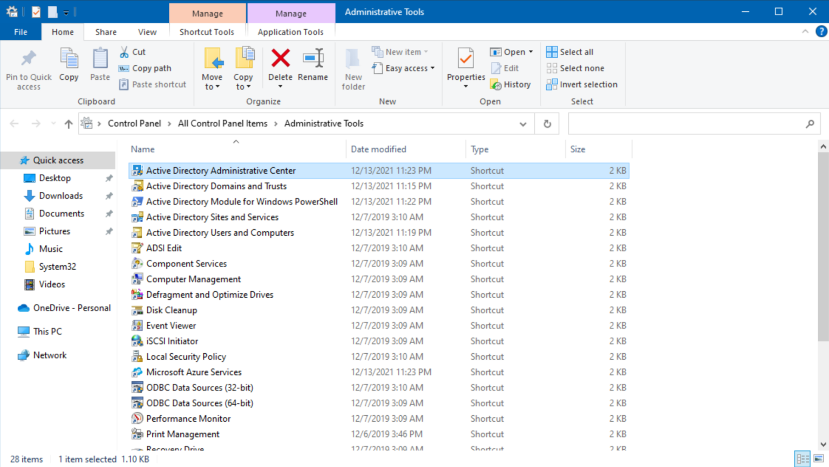The image size is (829, 467).
Task: Click the History icon in the Open group
Action: [x=511, y=84]
